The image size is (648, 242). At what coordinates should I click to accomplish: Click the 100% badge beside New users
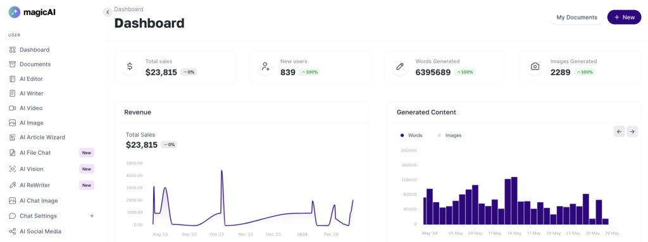pyautogui.click(x=309, y=72)
